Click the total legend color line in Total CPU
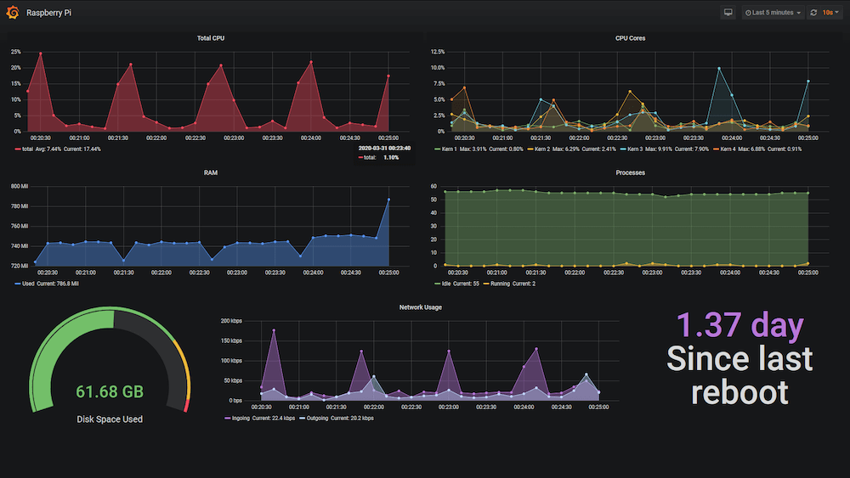This screenshot has height=478, width=850. pyautogui.click(x=17, y=149)
